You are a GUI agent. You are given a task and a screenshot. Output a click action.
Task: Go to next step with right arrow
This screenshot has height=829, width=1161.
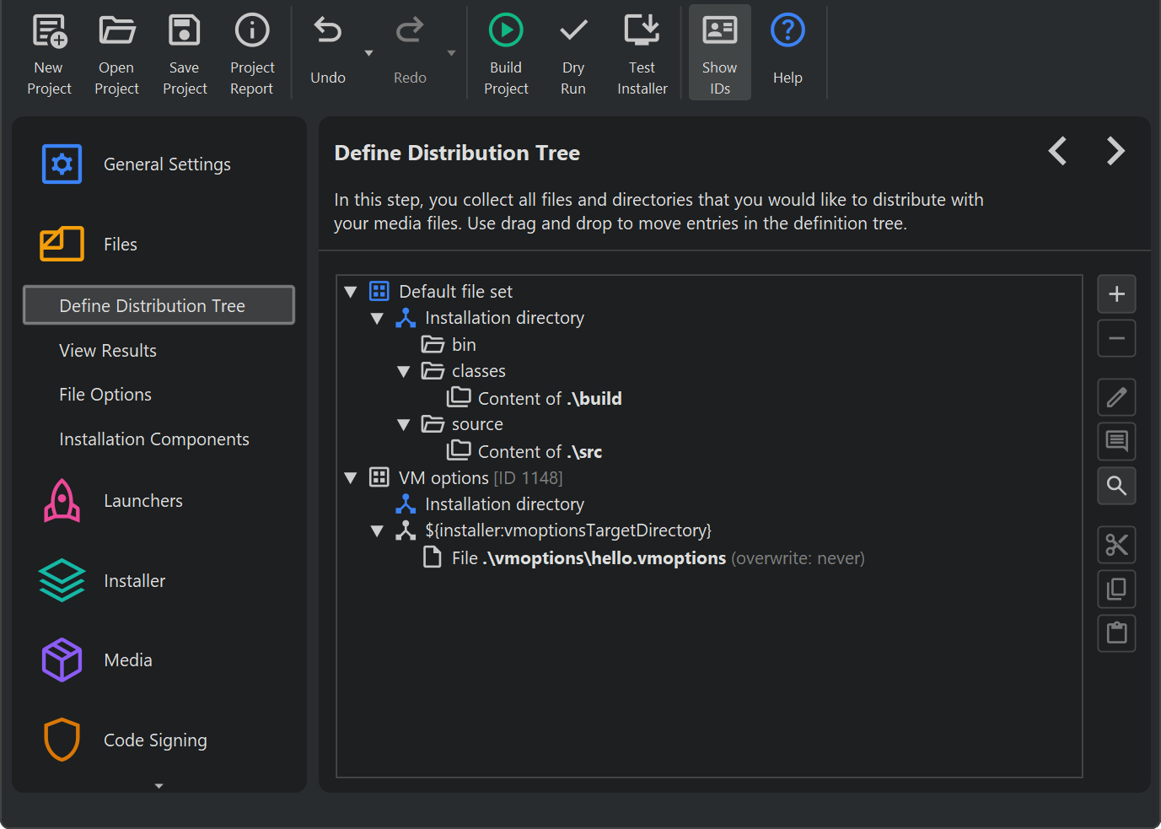click(1115, 152)
